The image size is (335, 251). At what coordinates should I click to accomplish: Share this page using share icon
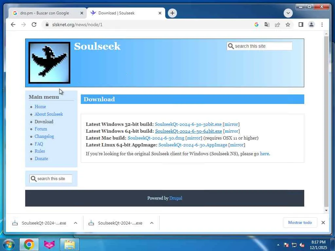pyautogui.click(x=277, y=25)
